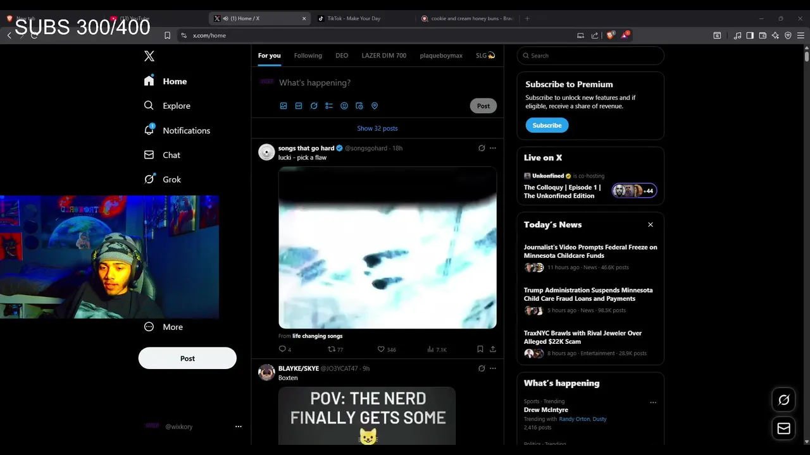The image size is (810, 455).
Task: View analytics showing 7.1K views
Action: 437,349
